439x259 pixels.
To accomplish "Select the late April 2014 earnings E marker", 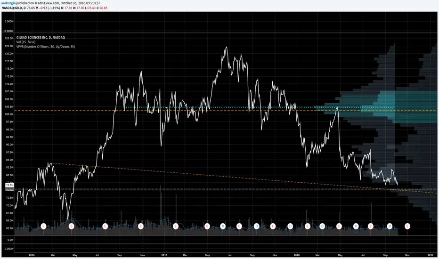I will pos(72,226).
